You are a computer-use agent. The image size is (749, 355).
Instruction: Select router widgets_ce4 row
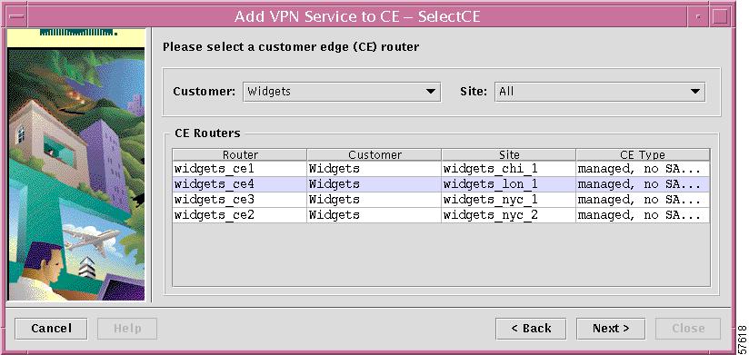[x=441, y=184]
